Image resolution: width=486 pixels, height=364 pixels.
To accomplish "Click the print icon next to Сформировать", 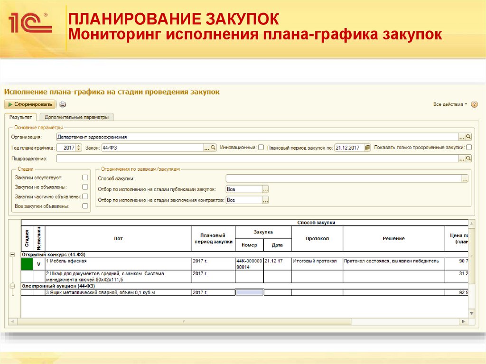I will [62, 104].
